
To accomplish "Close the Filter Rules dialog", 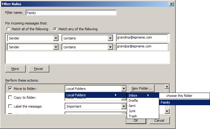I will click(171, 4).
